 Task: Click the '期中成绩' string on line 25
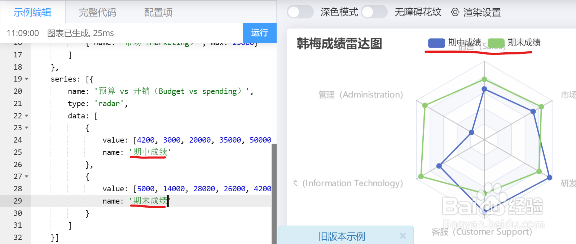(x=150, y=152)
